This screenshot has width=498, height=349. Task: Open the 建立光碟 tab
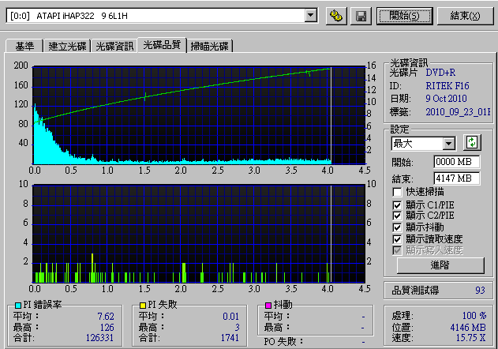pyautogui.click(x=66, y=47)
